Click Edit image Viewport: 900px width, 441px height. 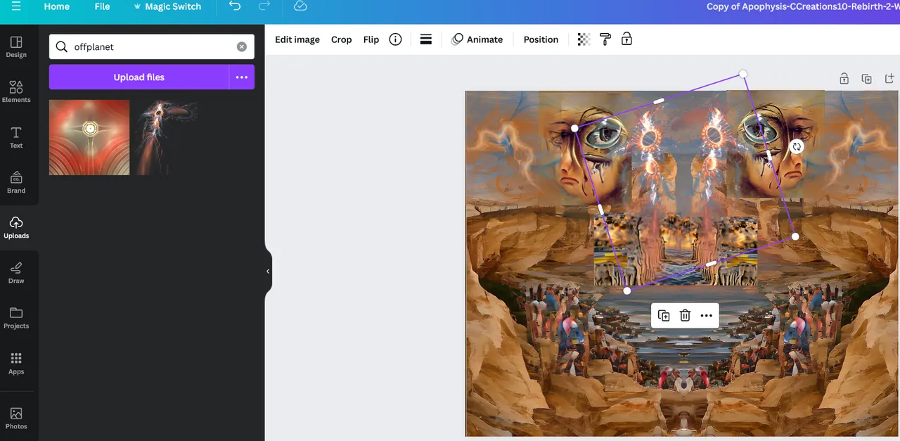tap(297, 39)
